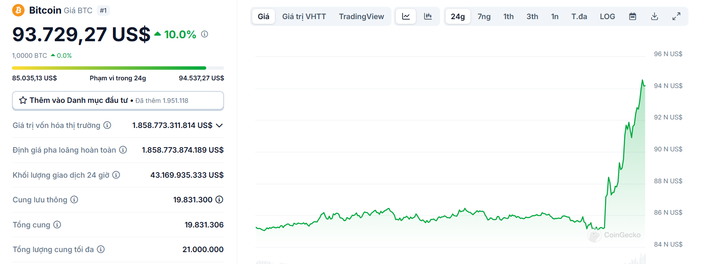
Task: Toggle LOG scale on chart
Action: pyautogui.click(x=607, y=17)
